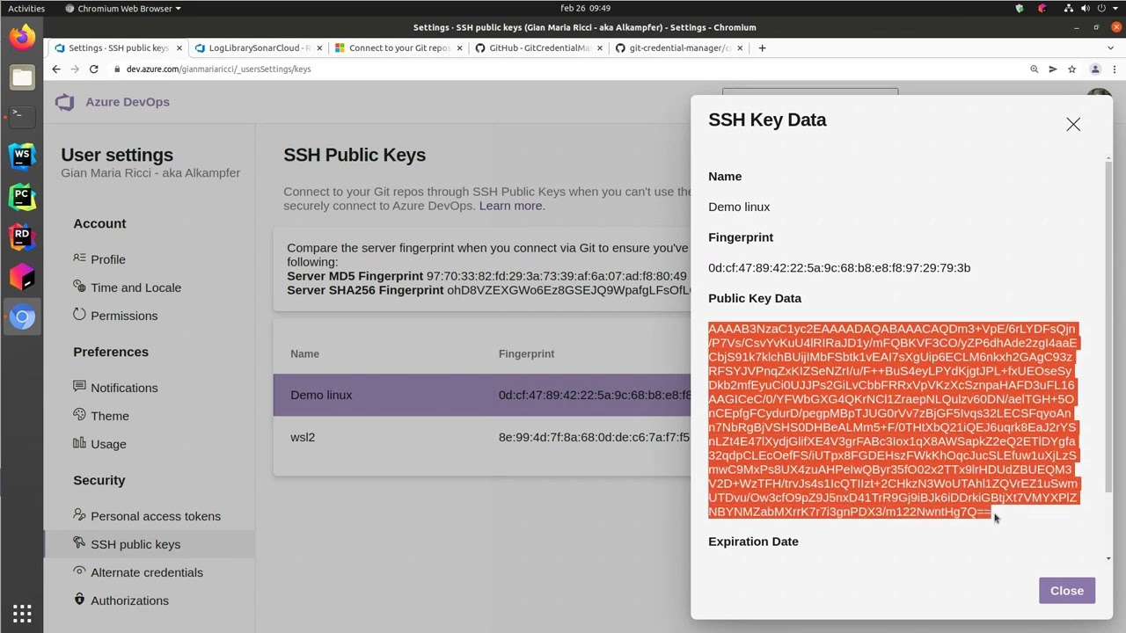Open the Files app in dock
Screen dimensions: 1126x633
coord(22,77)
